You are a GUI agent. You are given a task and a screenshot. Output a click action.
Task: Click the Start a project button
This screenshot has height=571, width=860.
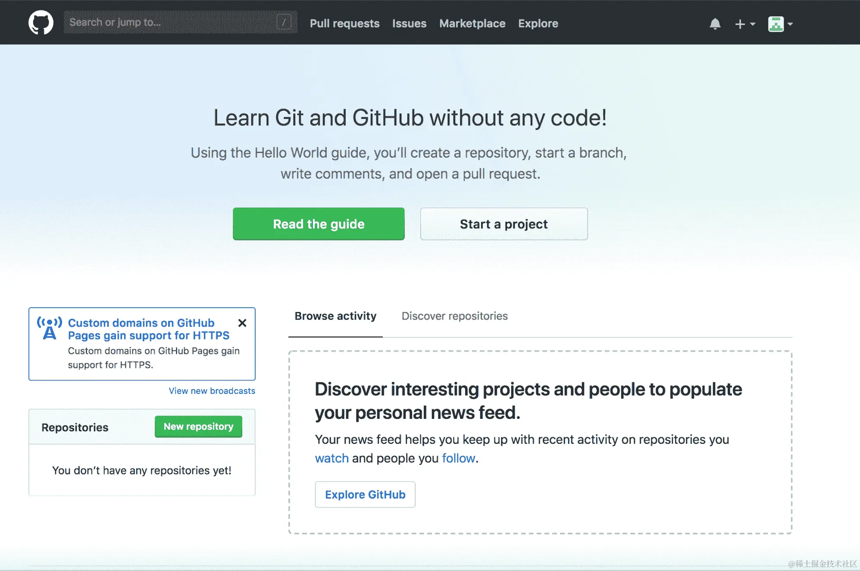(x=503, y=224)
